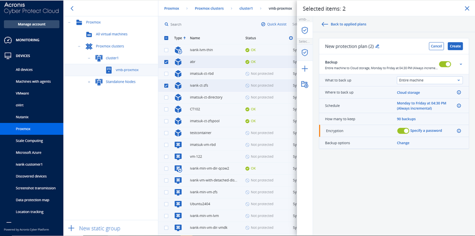
Task: Open VMware in sidebar
Action: [22, 93]
